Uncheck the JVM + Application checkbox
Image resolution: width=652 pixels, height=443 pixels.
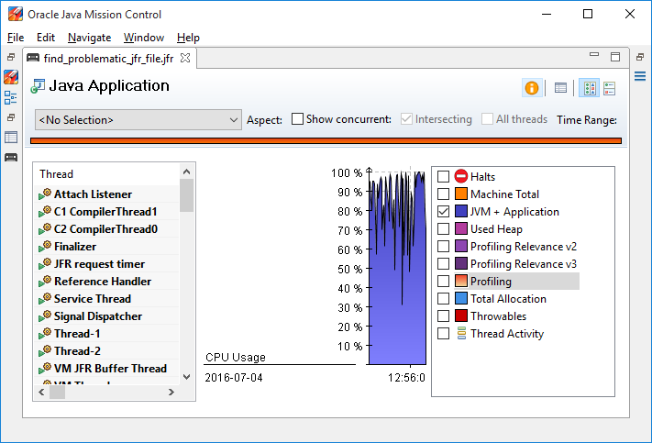(x=444, y=212)
